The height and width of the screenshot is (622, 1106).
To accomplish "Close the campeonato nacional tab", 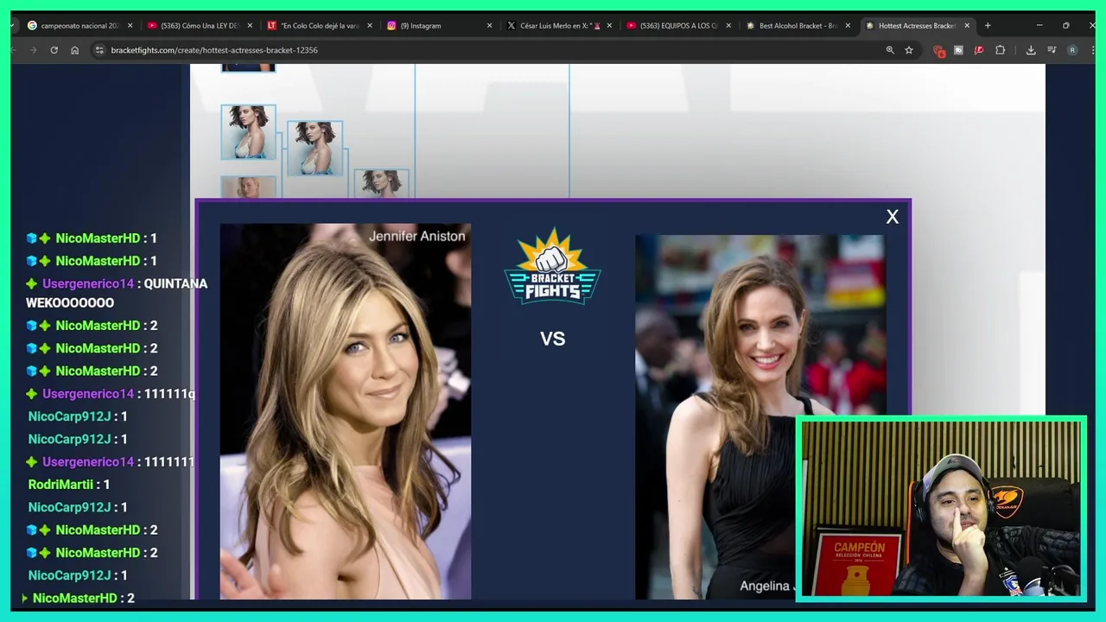I will click(130, 26).
